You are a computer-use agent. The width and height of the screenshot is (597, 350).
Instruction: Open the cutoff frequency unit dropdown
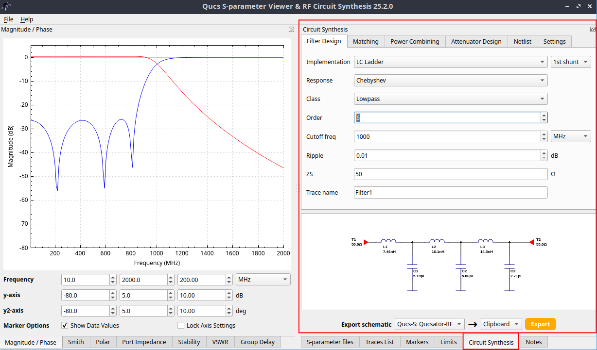(570, 136)
